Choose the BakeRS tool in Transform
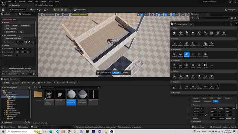 point(199,87)
